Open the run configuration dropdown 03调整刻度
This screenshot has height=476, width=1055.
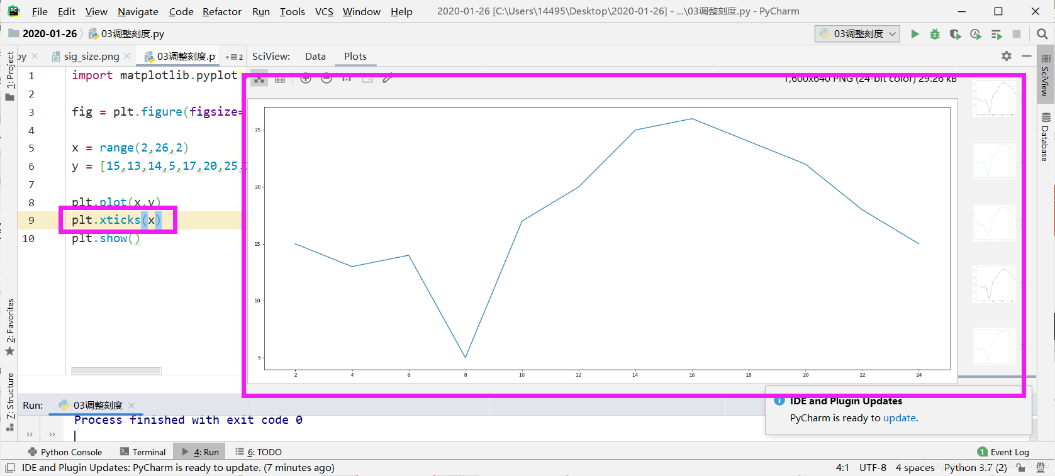pos(857,34)
